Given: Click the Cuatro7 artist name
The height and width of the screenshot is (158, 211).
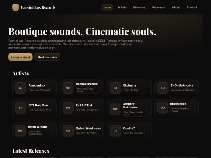Looking at the screenshot, I should tap(129, 128).
